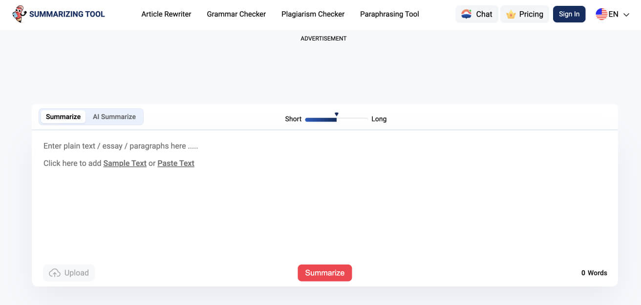
Task: Click the Summarizing Tool logo icon
Action: pyautogui.click(x=19, y=14)
